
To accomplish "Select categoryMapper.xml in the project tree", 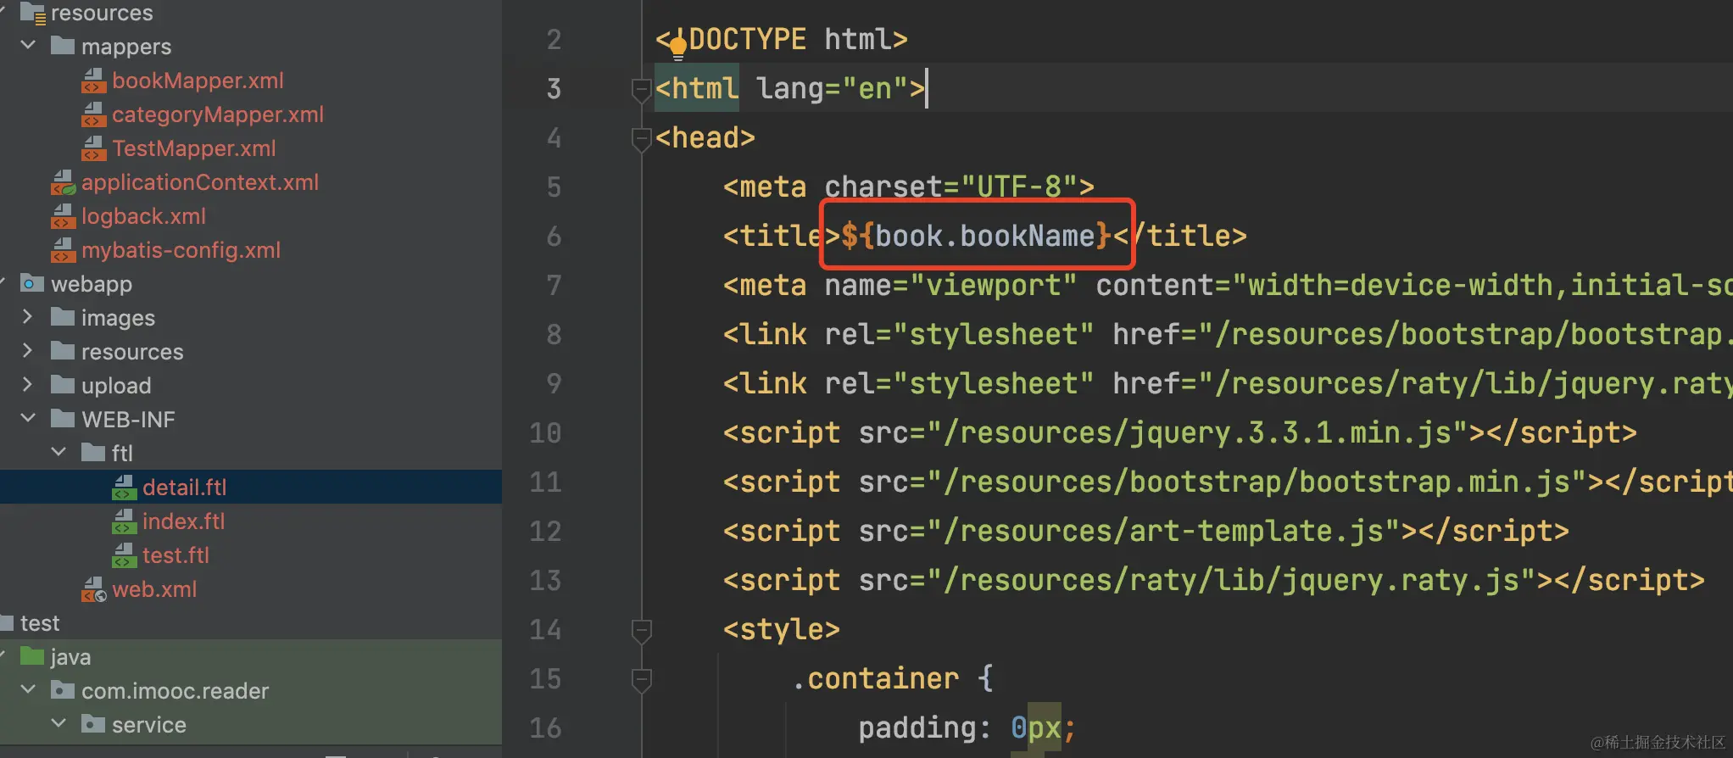I will pos(218,114).
